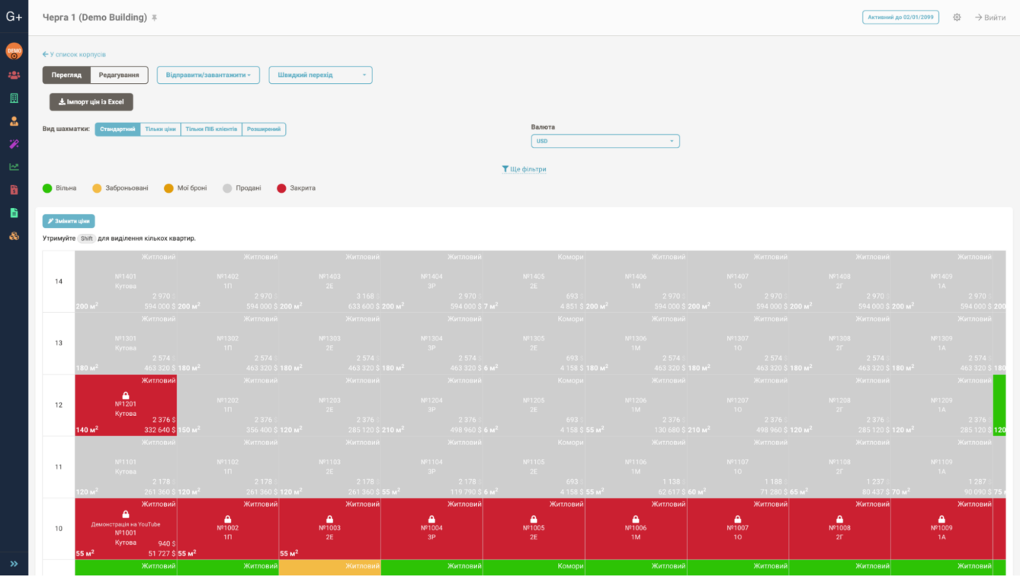Click Активний до 02/01/2099 badge

(900, 17)
